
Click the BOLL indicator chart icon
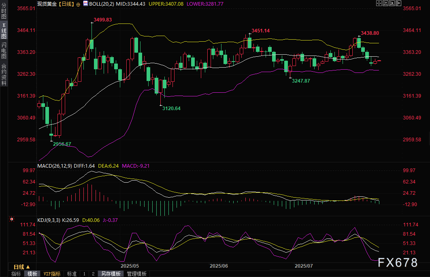[x=85, y=3]
